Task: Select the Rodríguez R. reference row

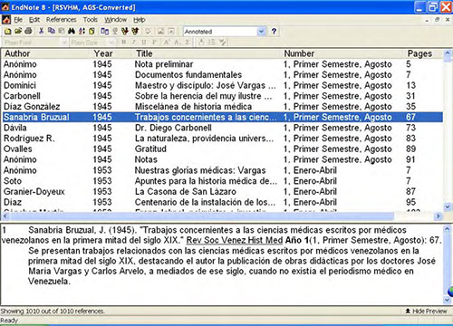Action: click(x=223, y=139)
